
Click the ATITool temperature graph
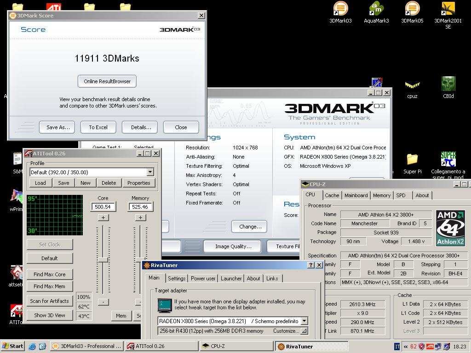coord(55,215)
